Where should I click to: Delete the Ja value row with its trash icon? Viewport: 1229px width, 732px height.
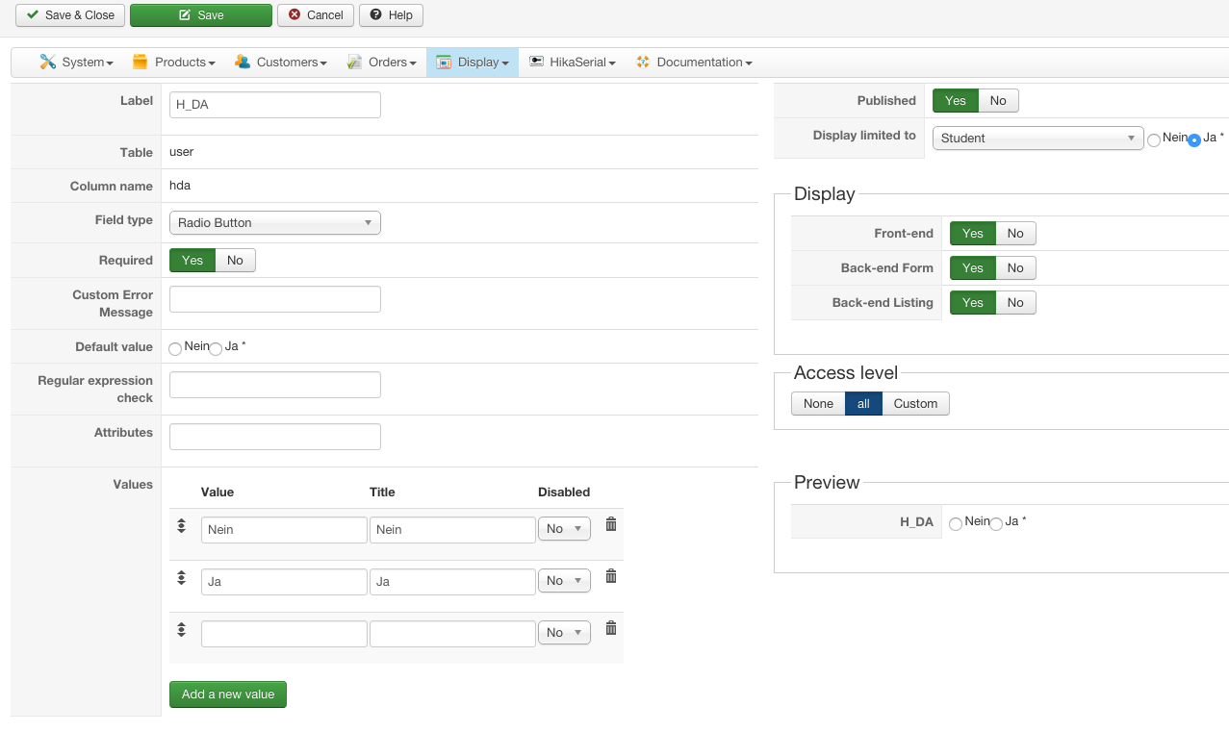610,576
